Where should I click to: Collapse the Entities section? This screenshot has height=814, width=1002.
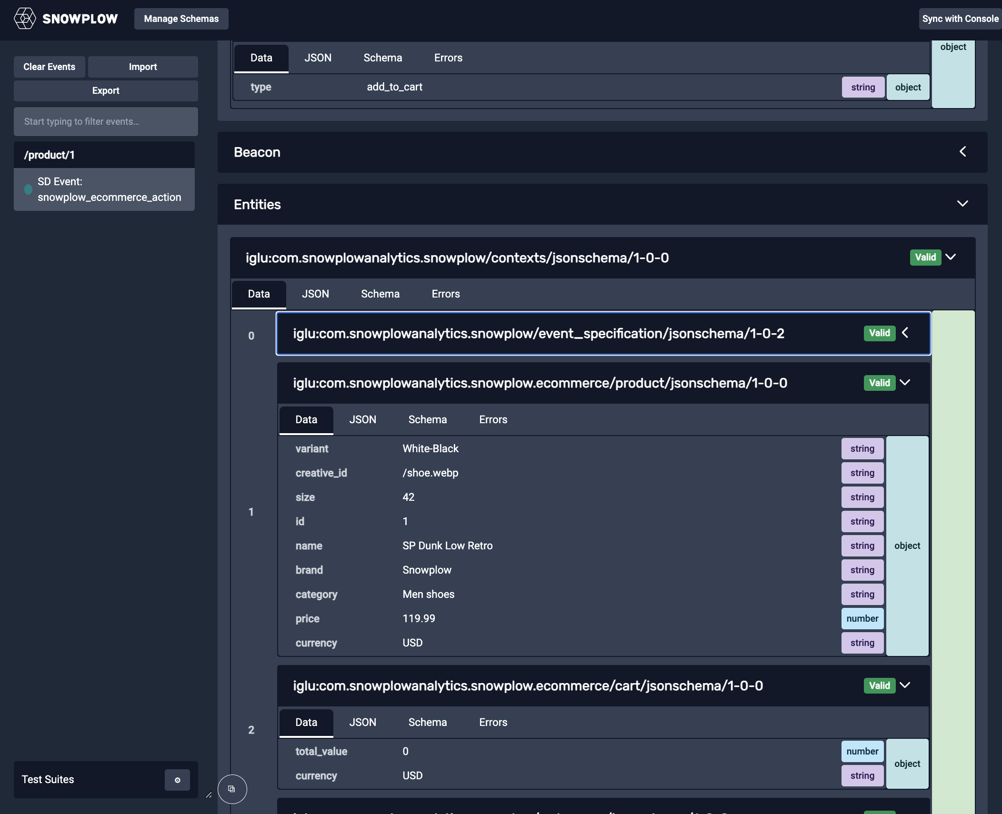962,204
